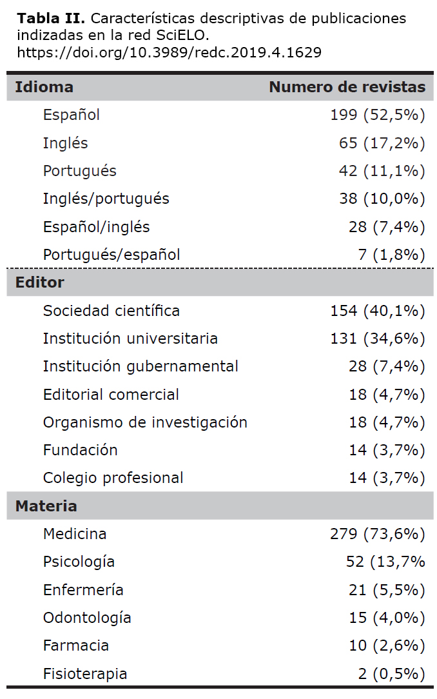
Task: Click the Numero de revistas column header
Action: [347, 87]
